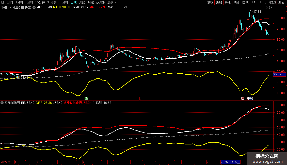
Task: Click the 25.22 price axis tag
Action: (x=279, y=74)
